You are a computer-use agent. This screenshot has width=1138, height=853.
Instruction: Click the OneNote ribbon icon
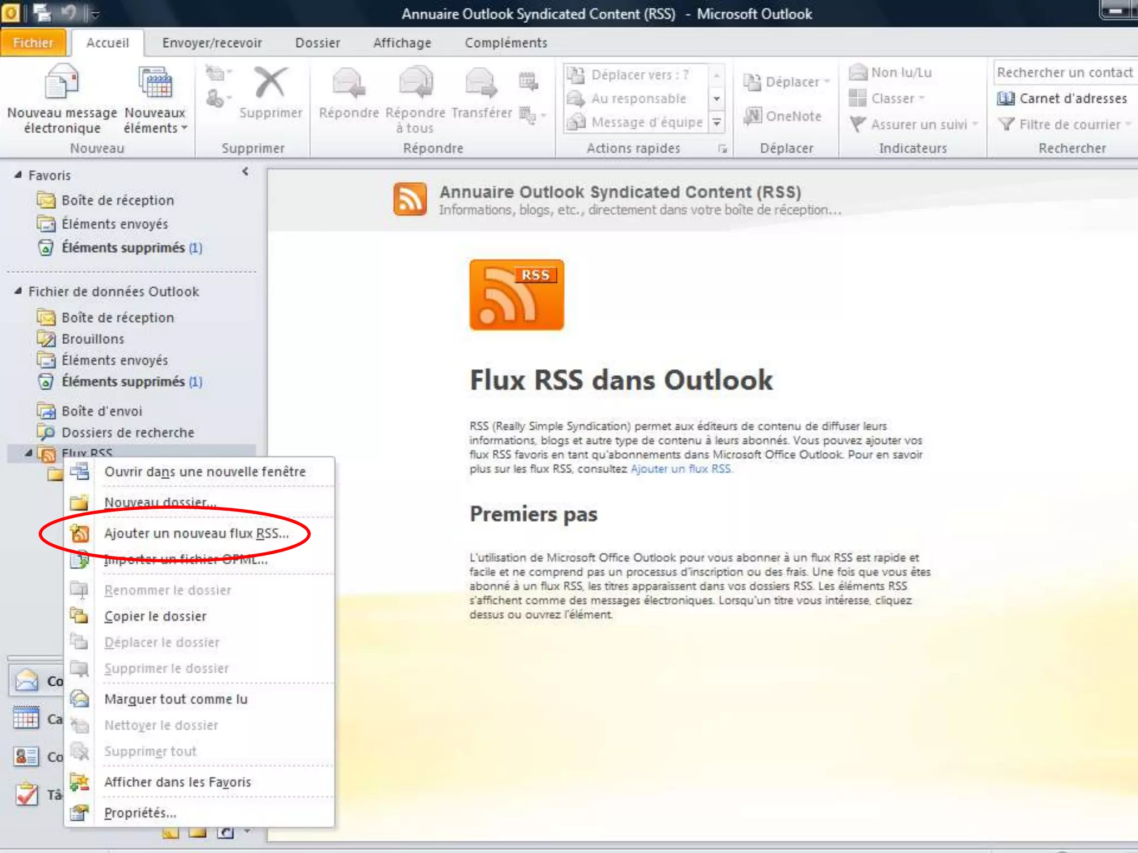click(x=752, y=116)
